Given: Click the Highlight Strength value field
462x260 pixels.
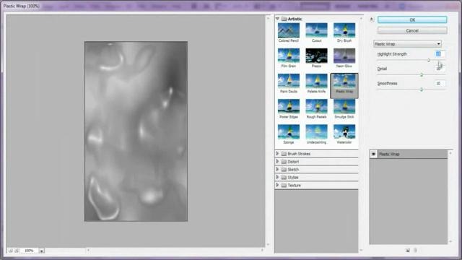Looking at the screenshot, I should [x=440, y=54].
